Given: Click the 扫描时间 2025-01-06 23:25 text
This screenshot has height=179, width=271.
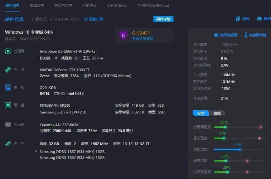Looking at the screenshot, I should [x=55, y=19].
